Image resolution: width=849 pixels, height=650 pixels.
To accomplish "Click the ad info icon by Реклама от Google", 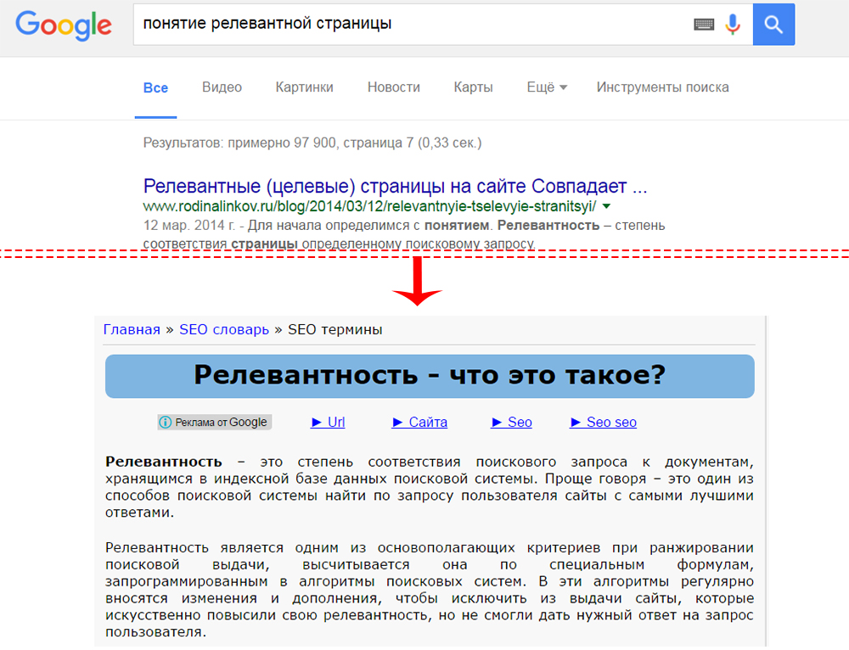I will click(166, 423).
